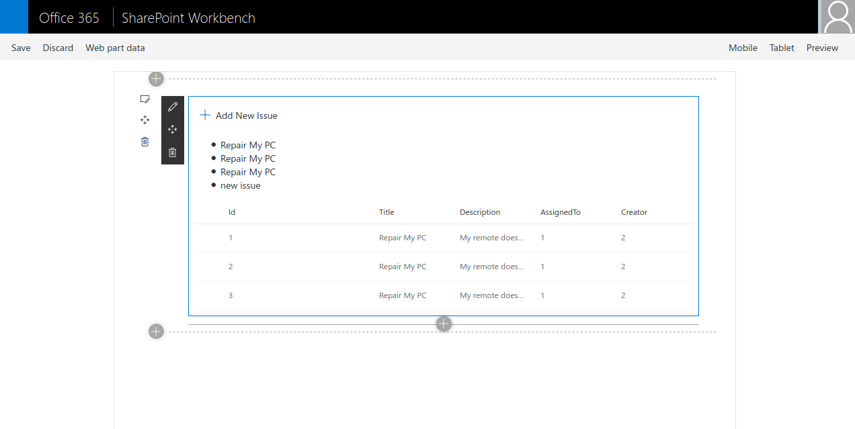Open Web part data
The image size is (855, 429).
click(115, 48)
